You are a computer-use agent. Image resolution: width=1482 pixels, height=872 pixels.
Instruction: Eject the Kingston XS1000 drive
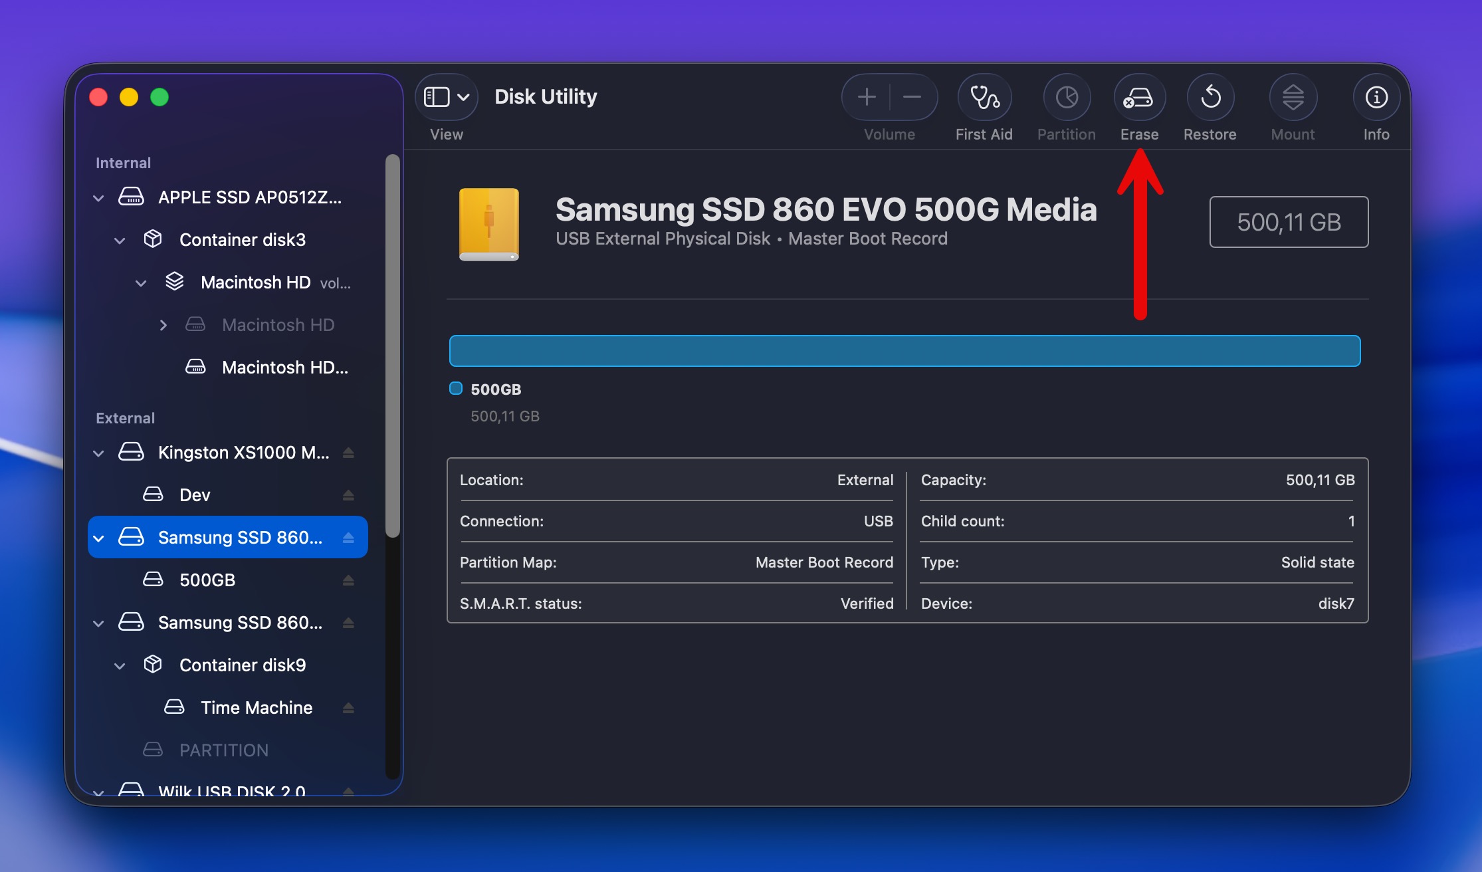tap(349, 452)
